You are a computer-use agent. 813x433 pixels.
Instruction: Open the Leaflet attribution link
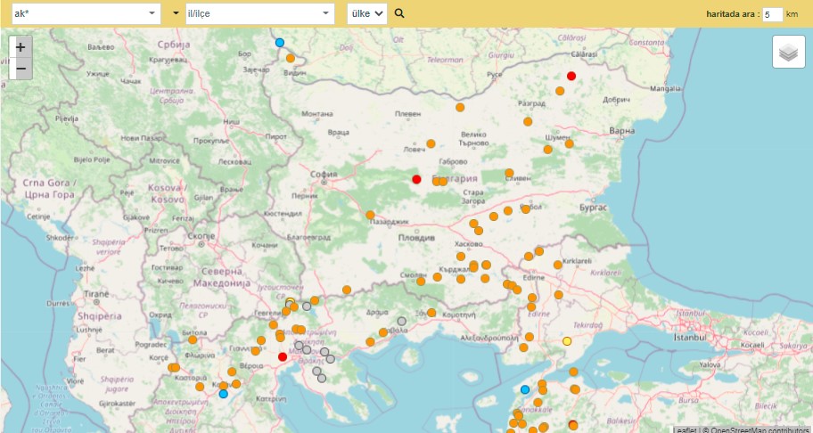point(686,430)
